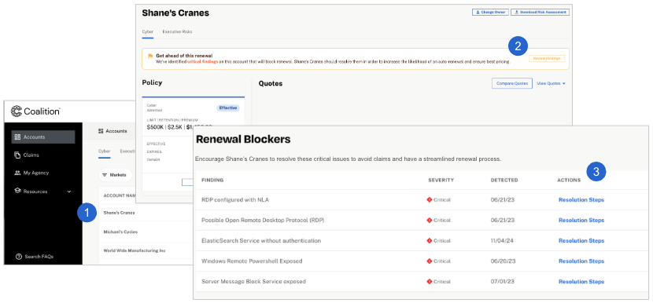Open Accounts in the sidebar
This screenshot has width=653, height=303.
click(x=43, y=137)
